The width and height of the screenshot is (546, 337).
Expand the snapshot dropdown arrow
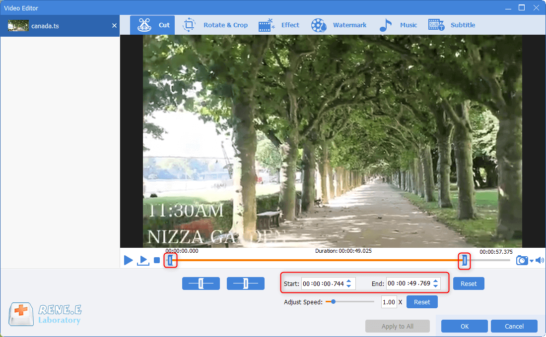[x=532, y=261]
